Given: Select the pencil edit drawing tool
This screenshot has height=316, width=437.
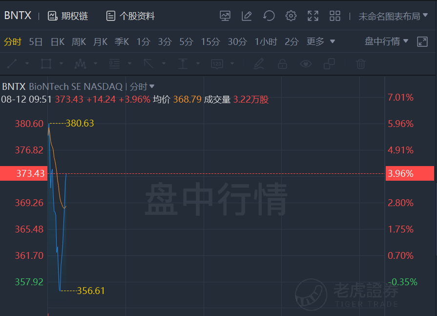Looking at the screenshot, I should (x=259, y=64).
